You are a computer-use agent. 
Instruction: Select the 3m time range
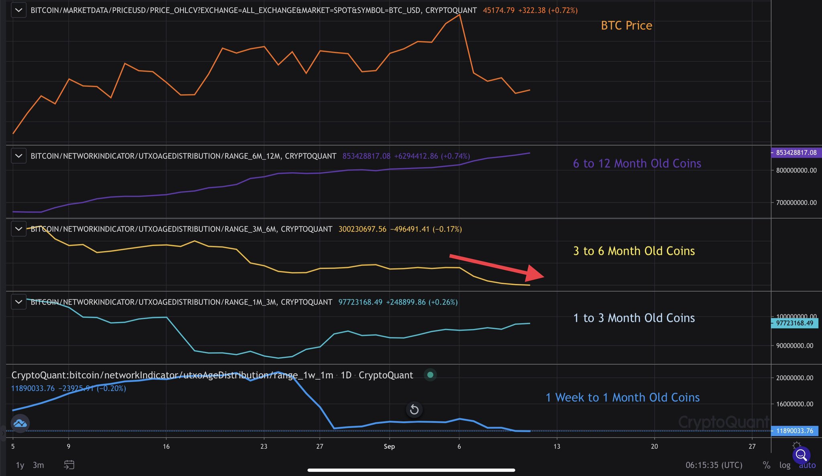(39, 465)
